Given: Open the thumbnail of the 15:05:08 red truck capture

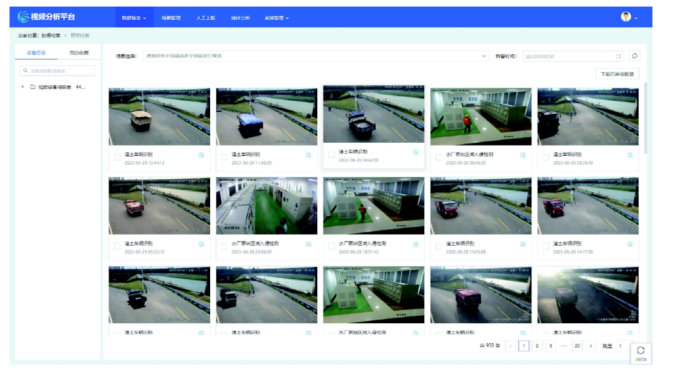Looking at the screenshot, I should coord(481,206).
